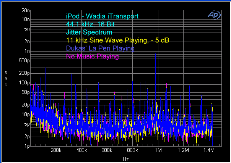Select the '200k' x-axis tick label
Viewport: 231px width, 163px height.
(x=56, y=151)
